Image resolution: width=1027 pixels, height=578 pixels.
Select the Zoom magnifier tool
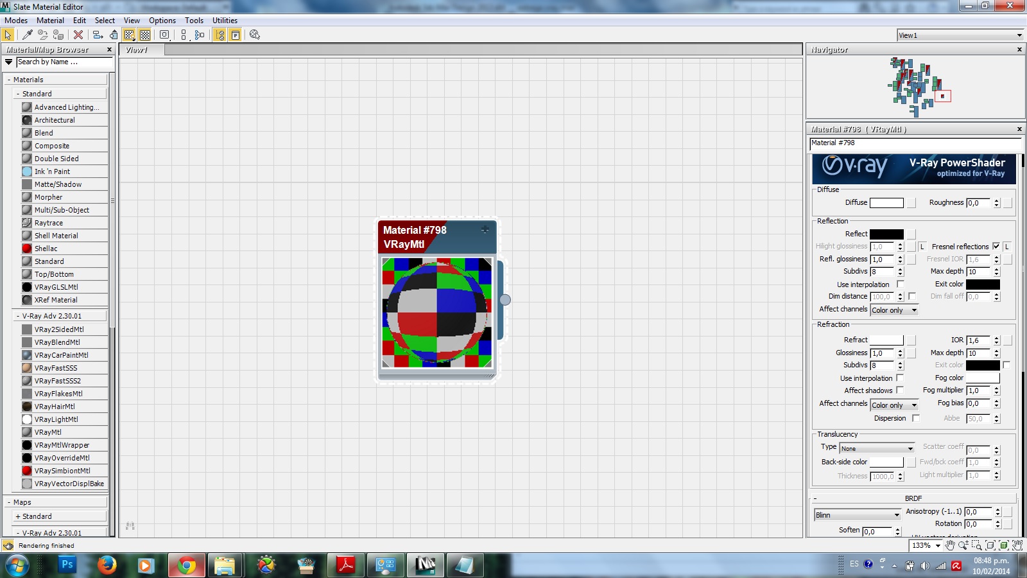(x=963, y=545)
